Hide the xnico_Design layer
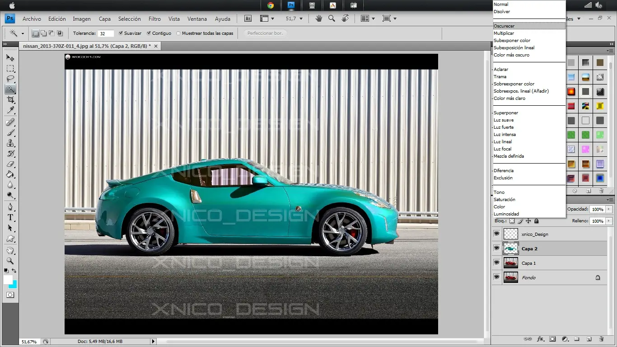Viewport: 617px width, 347px height. point(497,234)
